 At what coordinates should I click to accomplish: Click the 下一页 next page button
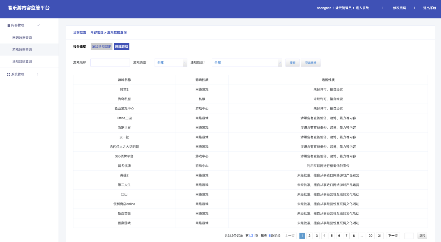pyautogui.click(x=393, y=236)
